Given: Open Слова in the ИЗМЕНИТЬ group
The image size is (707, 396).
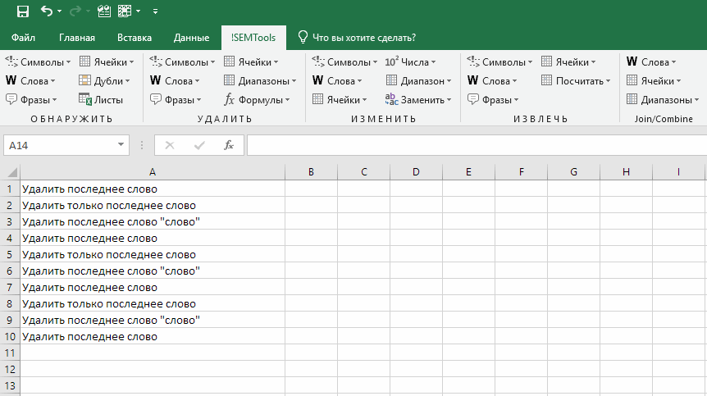Looking at the screenshot, I should click(337, 81).
